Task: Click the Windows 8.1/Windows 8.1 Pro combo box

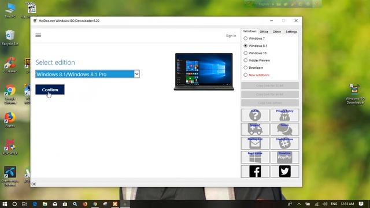Action: point(87,74)
